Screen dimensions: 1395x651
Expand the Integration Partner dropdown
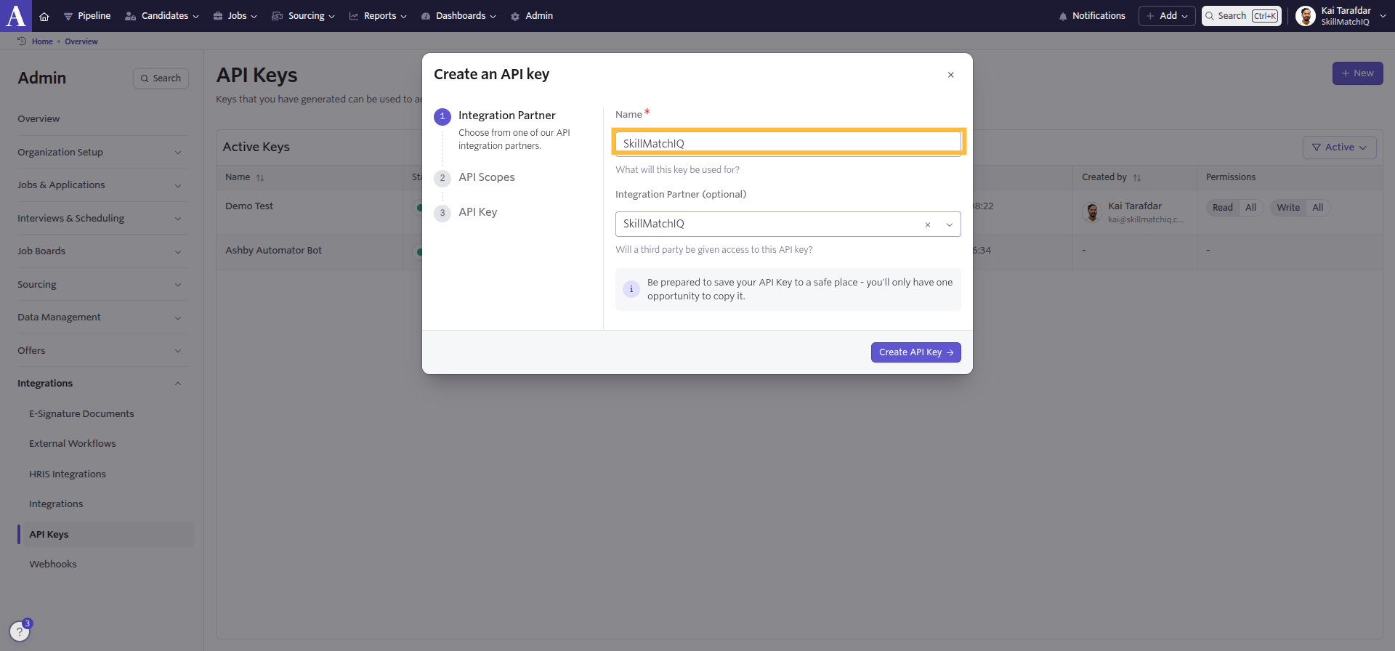949,225
